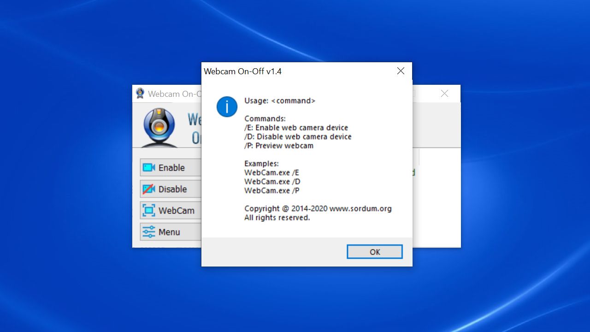Click the 'WebCam.exe /P' example text
Image resolution: width=590 pixels, height=332 pixels.
point(272,190)
